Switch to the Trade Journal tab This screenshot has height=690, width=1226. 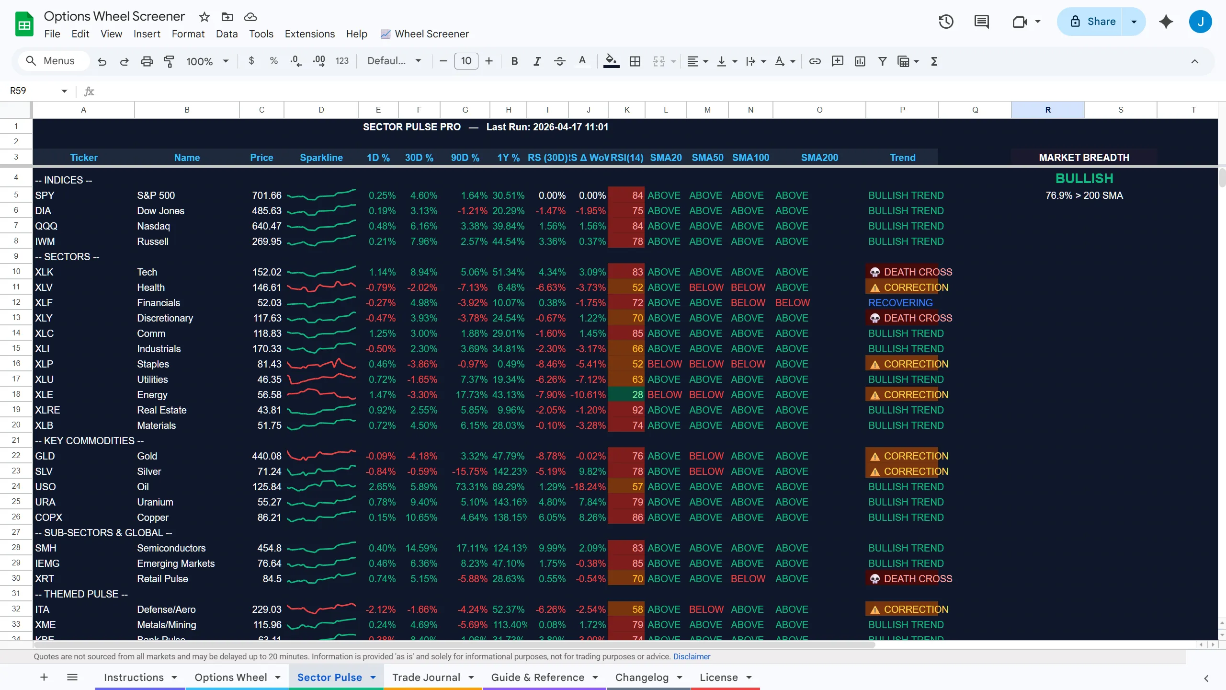(x=426, y=677)
